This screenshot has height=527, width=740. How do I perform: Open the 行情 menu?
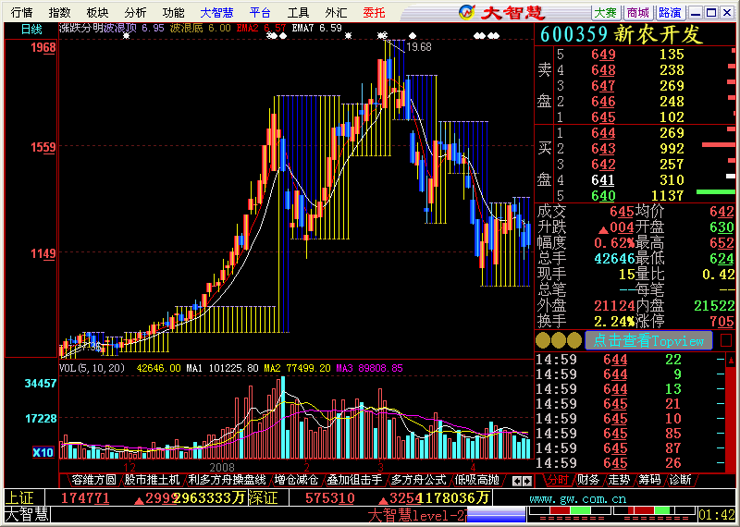click(x=21, y=12)
